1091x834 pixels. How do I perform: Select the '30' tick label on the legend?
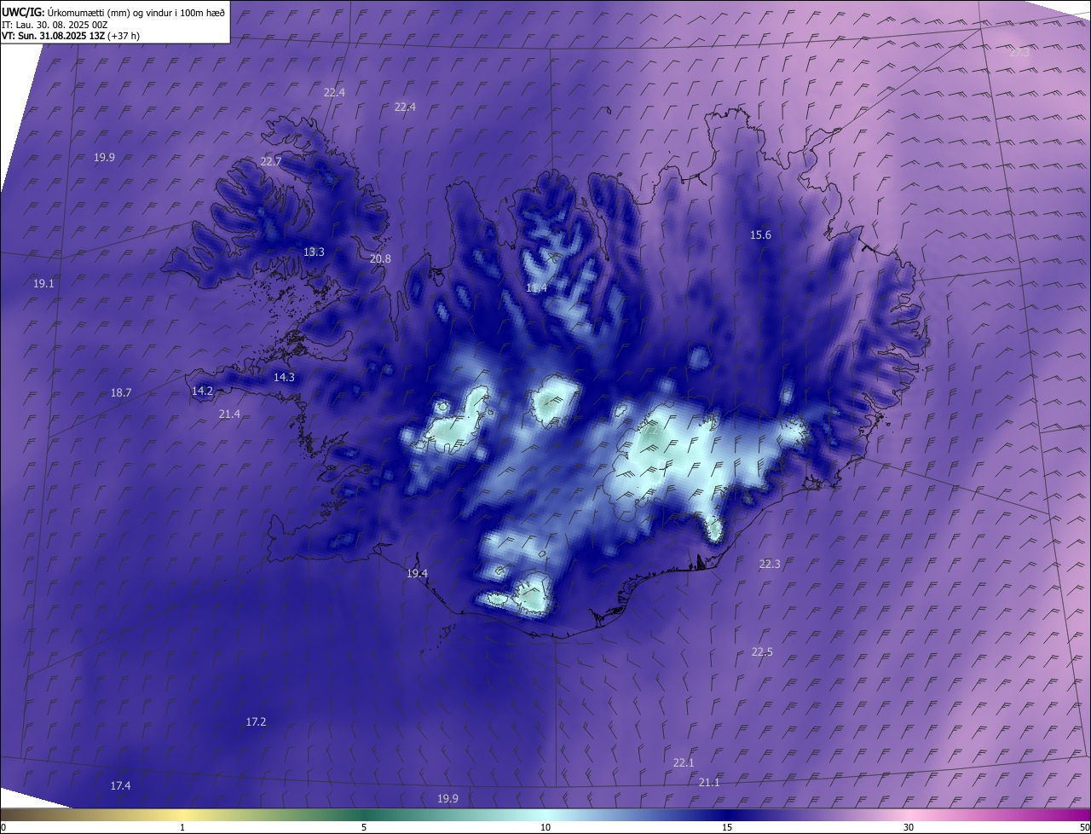point(909,827)
